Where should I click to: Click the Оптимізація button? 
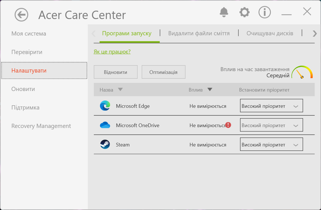point(163,72)
